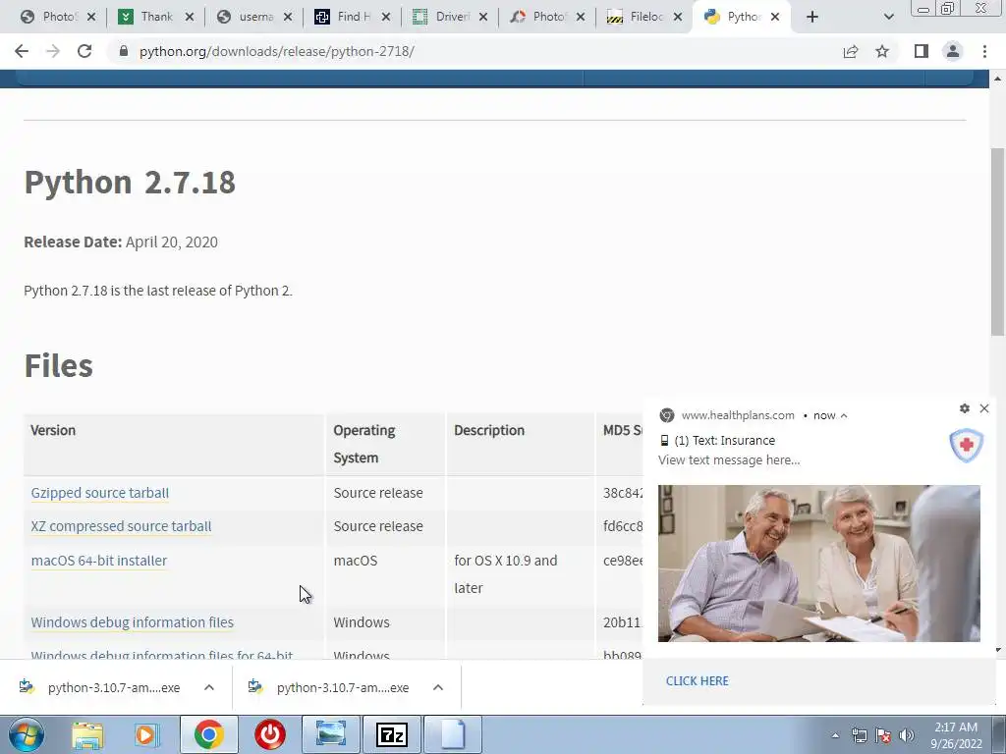1006x754 pixels.
Task: Open a new tab with the plus button
Action: pyautogui.click(x=812, y=17)
